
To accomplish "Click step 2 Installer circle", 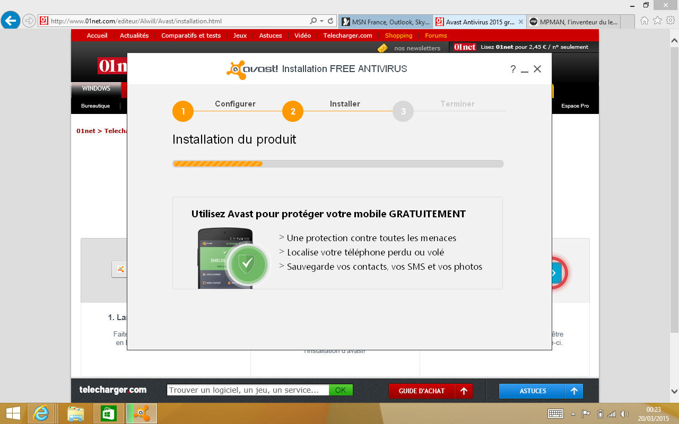I will click(293, 111).
